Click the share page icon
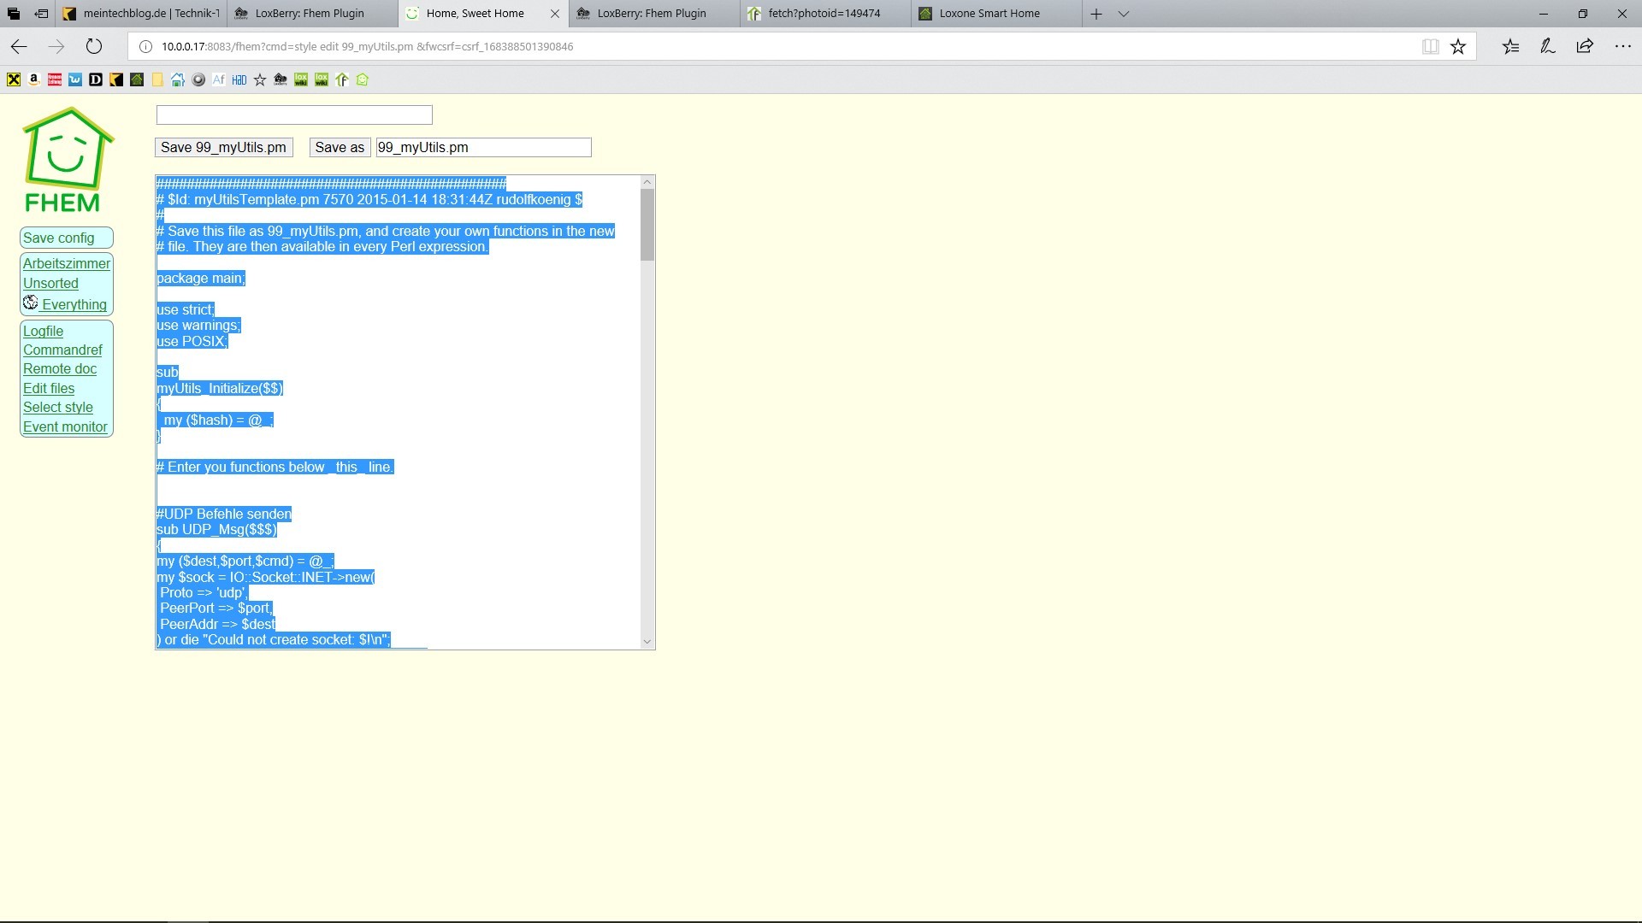Screen dimensions: 1642x923 pos(1585,47)
